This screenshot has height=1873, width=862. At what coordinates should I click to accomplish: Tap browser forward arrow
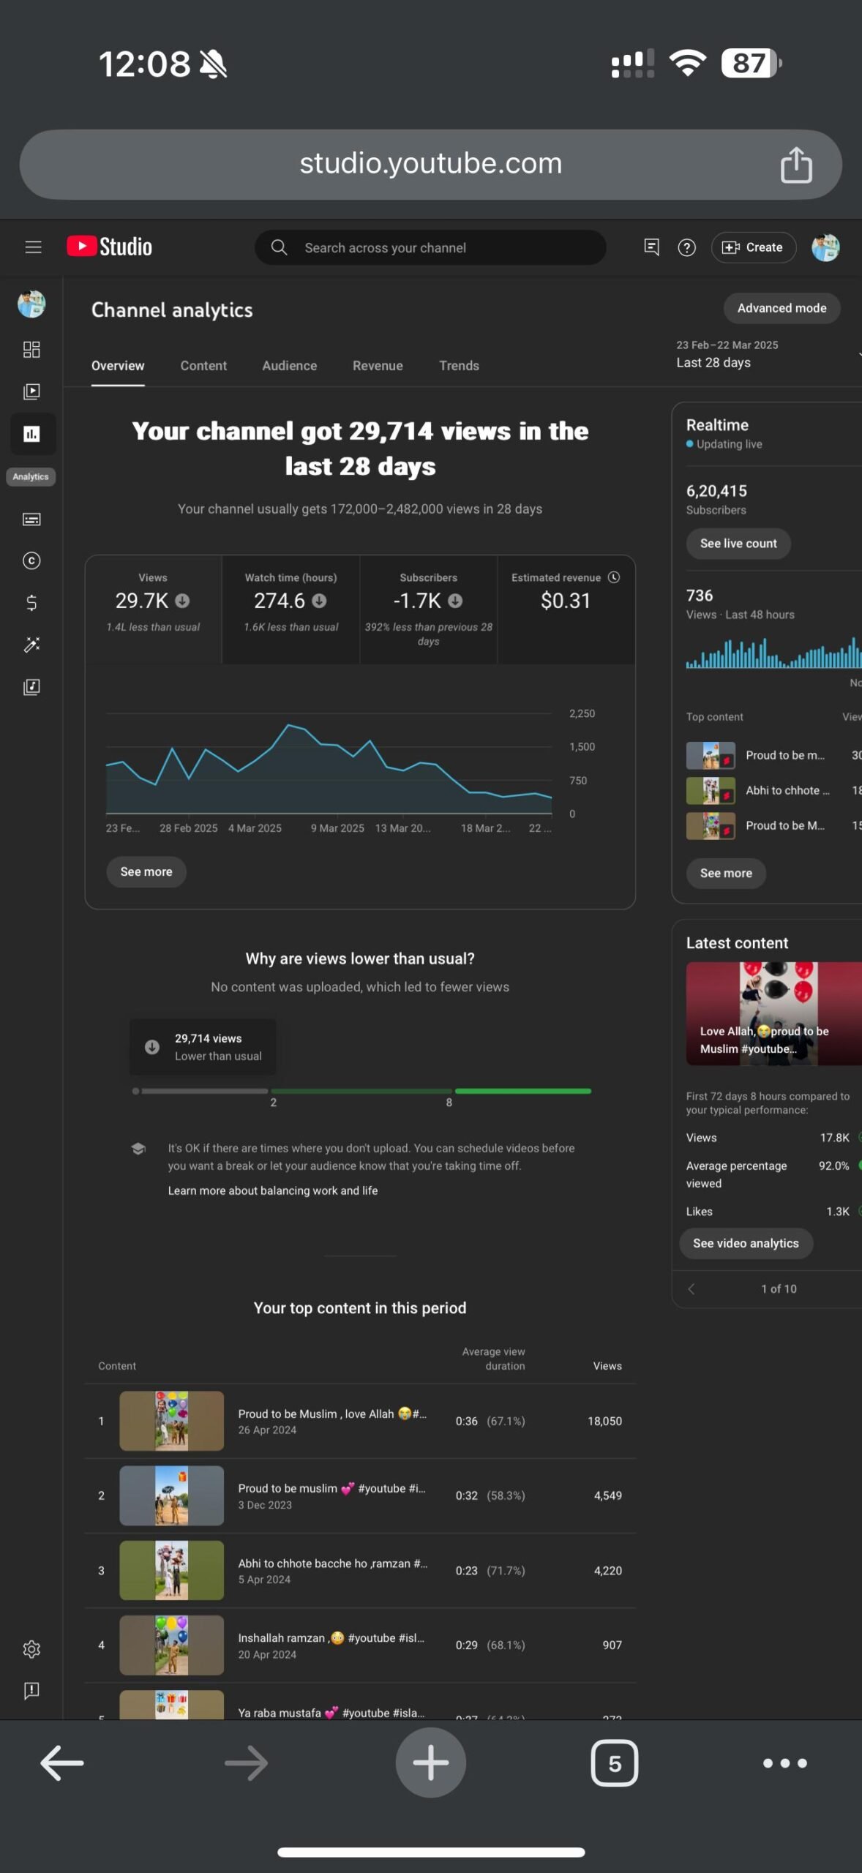tap(246, 1763)
